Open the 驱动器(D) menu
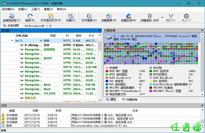The width and height of the screenshot is (205, 133). tap(8, 9)
